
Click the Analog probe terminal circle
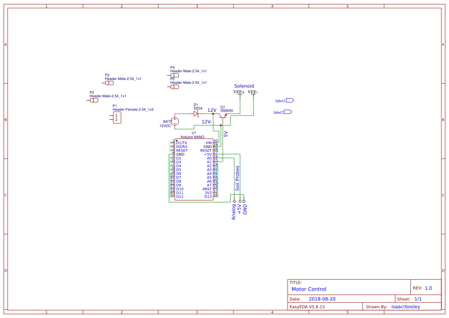tap(234, 201)
